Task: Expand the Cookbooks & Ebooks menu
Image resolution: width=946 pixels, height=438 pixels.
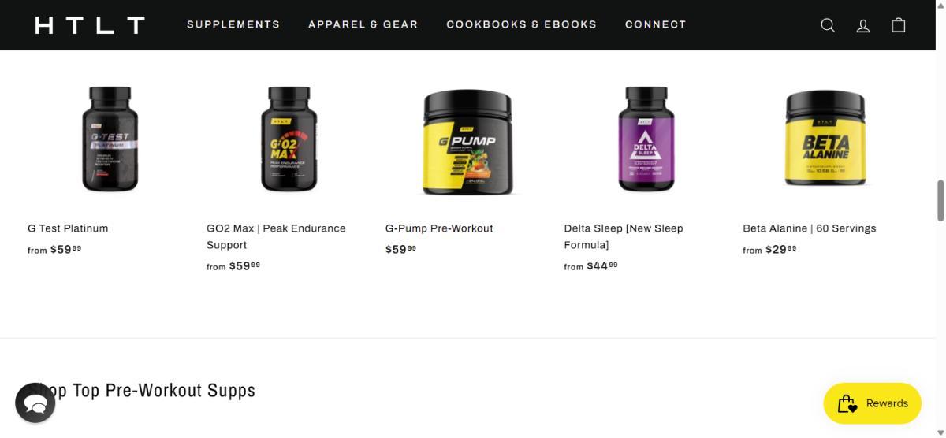Action: pos(522,24)
